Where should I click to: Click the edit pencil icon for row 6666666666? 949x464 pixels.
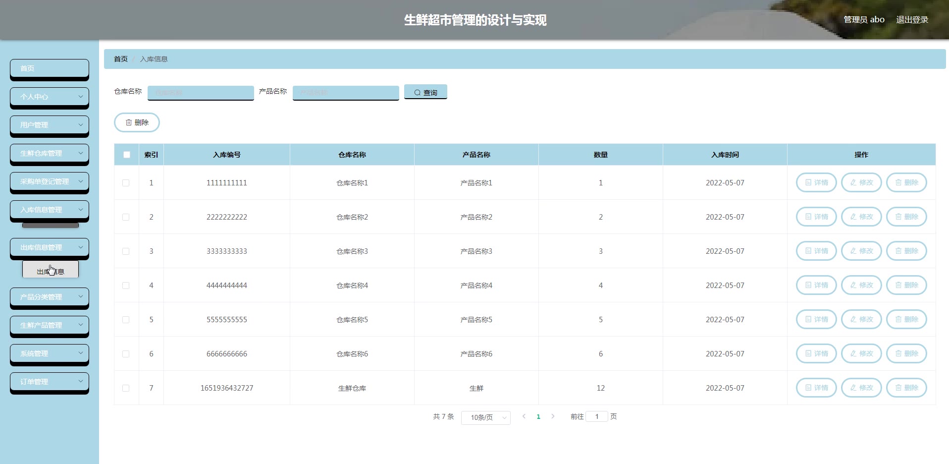point(853,353)
